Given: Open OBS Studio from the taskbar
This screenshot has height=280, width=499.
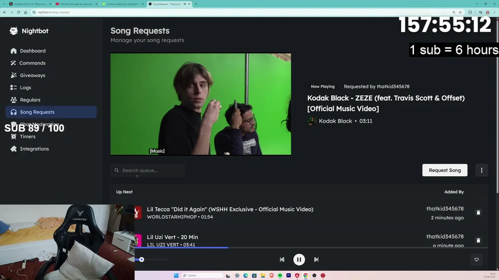Looking at the screenshot, I should pyautogui.click(x=314, y=275).
